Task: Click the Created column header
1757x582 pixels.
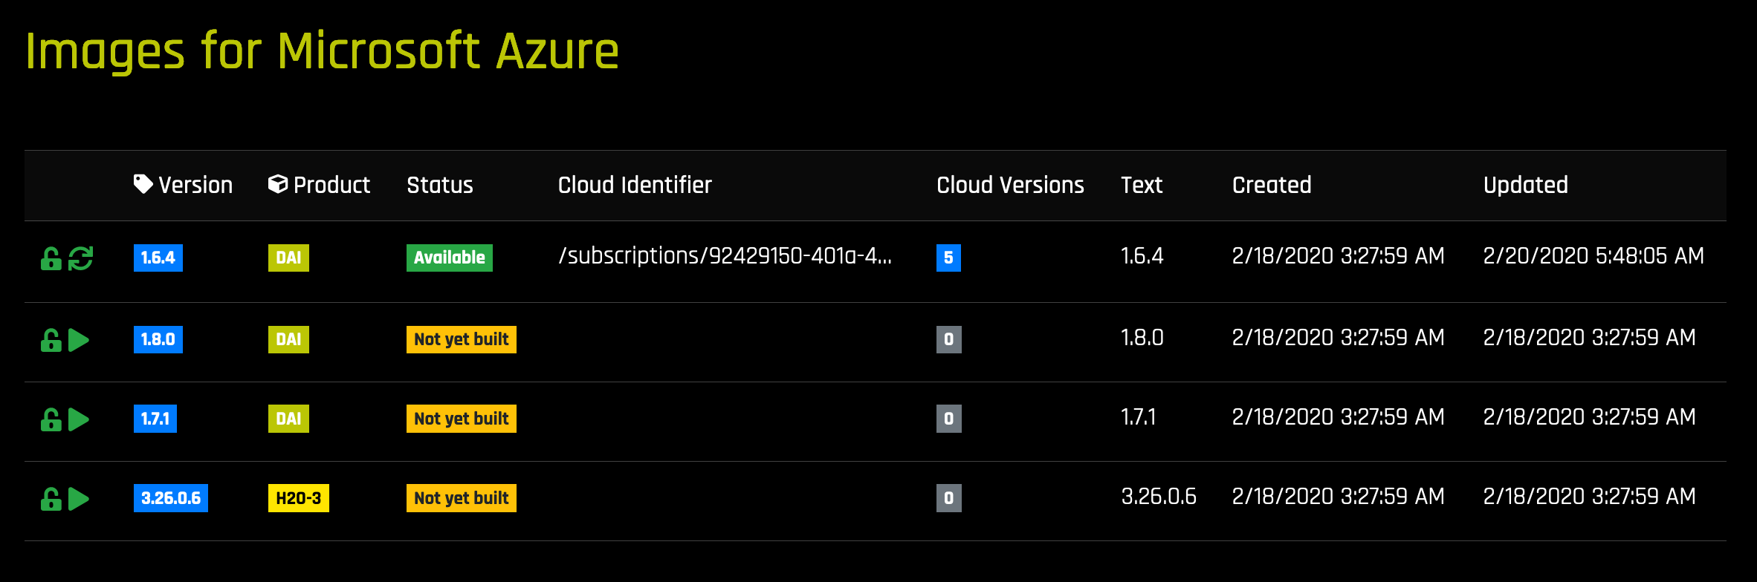Action: 1272,185
